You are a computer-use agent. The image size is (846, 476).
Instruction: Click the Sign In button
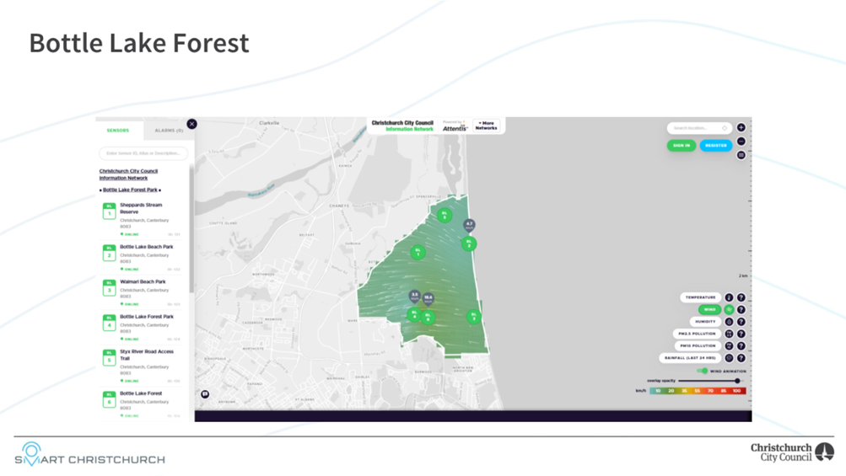[x=681, y=146]
